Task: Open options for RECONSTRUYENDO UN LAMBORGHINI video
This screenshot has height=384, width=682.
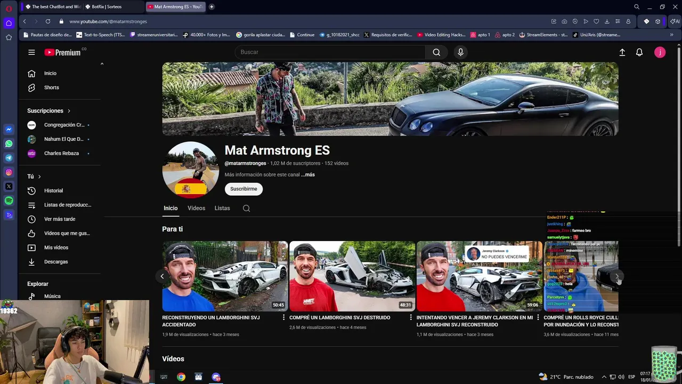Action: tap(283, 317)
